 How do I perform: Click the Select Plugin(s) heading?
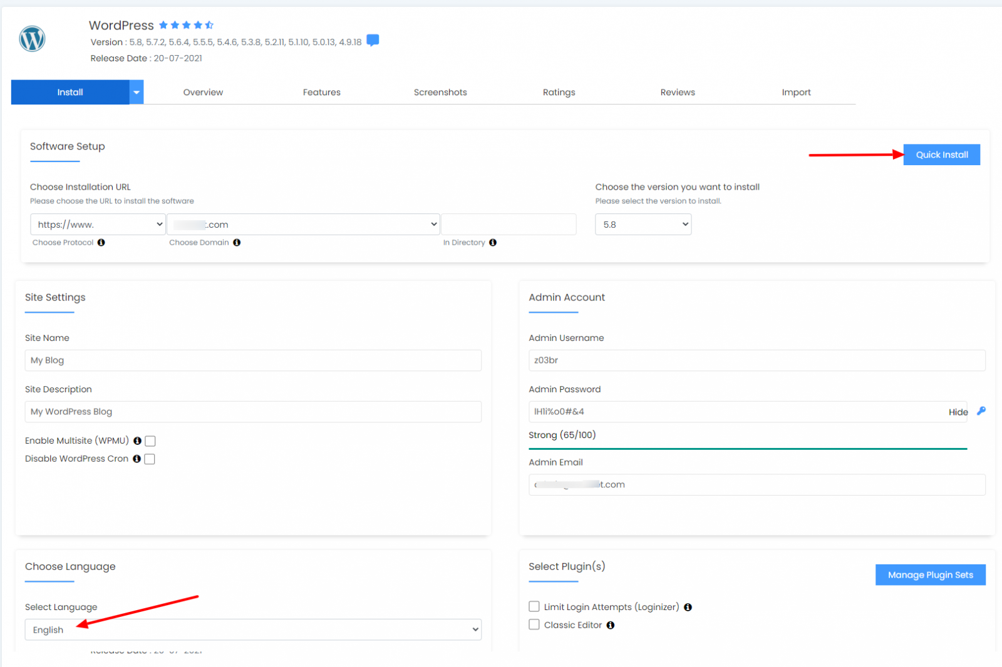(x=567, y=567)
